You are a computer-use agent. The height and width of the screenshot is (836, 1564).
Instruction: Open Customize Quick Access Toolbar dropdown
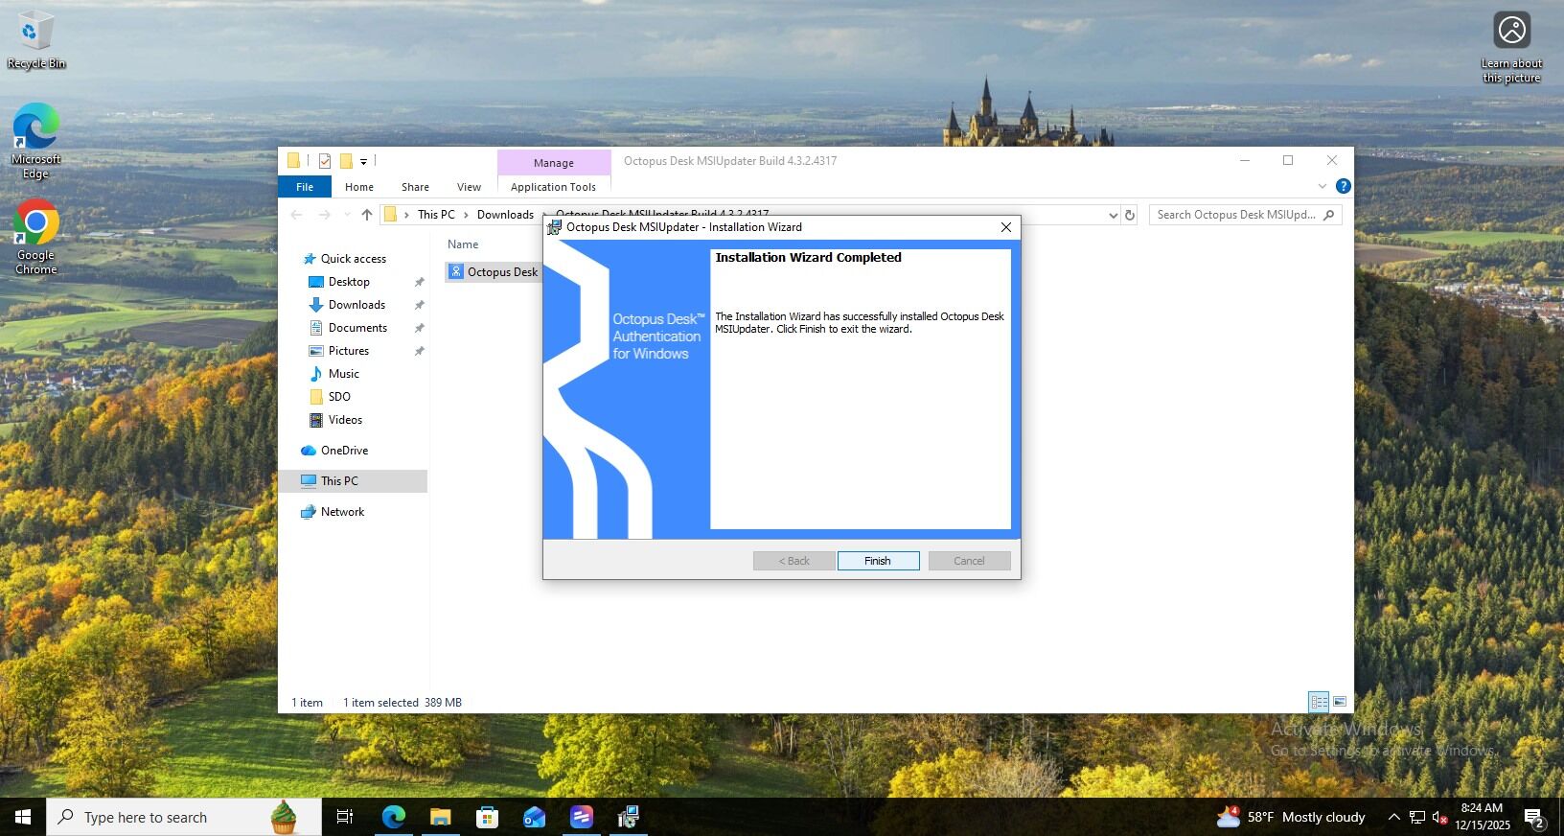pos(363,162)
